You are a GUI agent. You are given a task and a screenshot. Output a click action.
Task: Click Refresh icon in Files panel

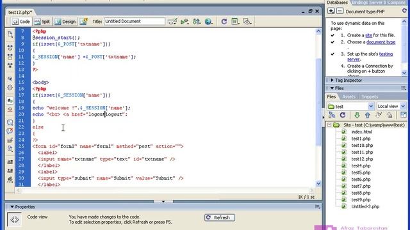coord(343,115)
